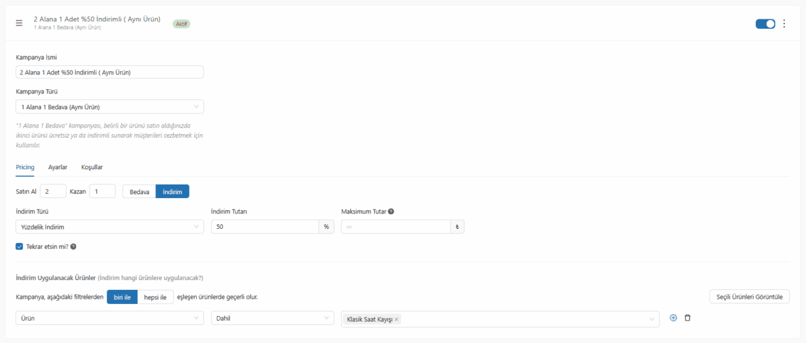This screenshot has width=806, height=343.
Task: Open the Kampanya Türü dropdown
Action: tap(109, 107)
